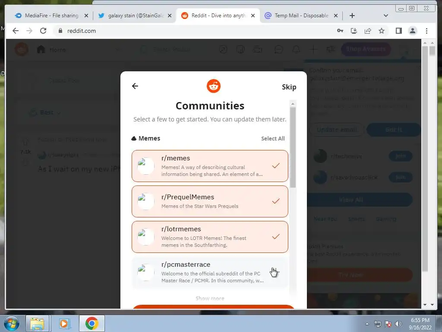Viewport: 442px width, 332px height.
Task: Close the Twitter tab
Action: coord(169,16)
